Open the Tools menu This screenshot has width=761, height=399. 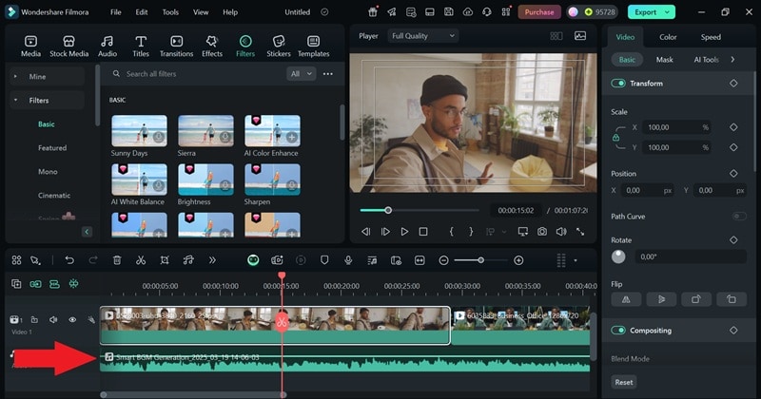(170, 12)
